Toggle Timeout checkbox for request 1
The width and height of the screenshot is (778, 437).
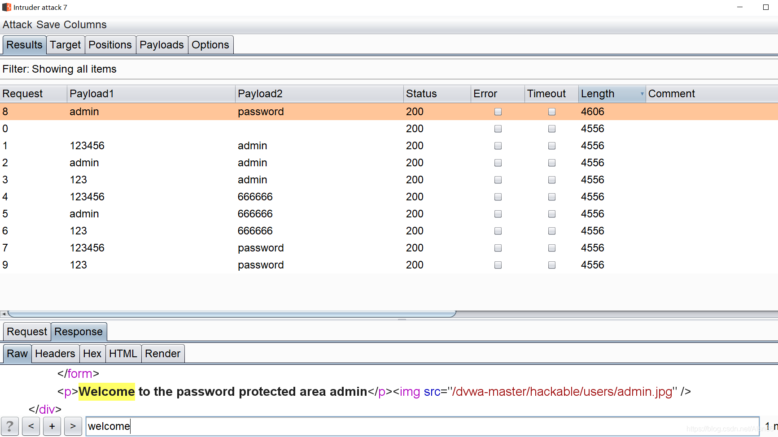tap(552, 146)
